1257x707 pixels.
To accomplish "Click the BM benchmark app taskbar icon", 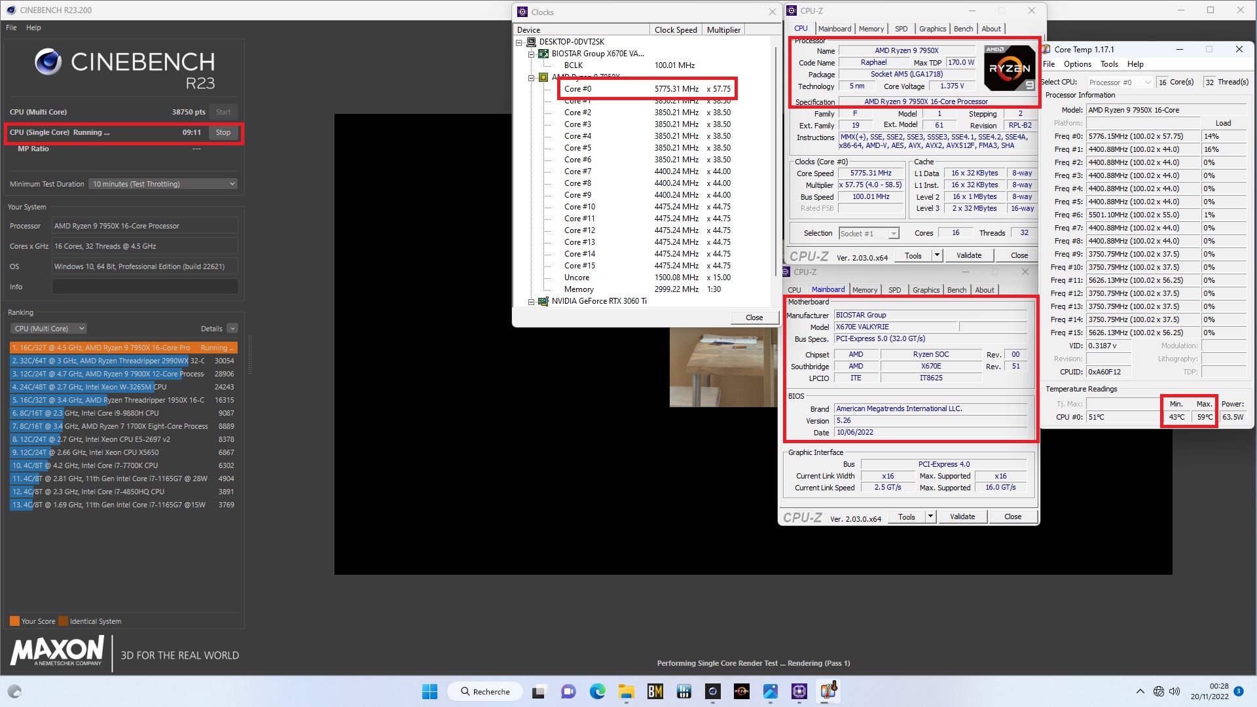I will click(x=655, y=691).
